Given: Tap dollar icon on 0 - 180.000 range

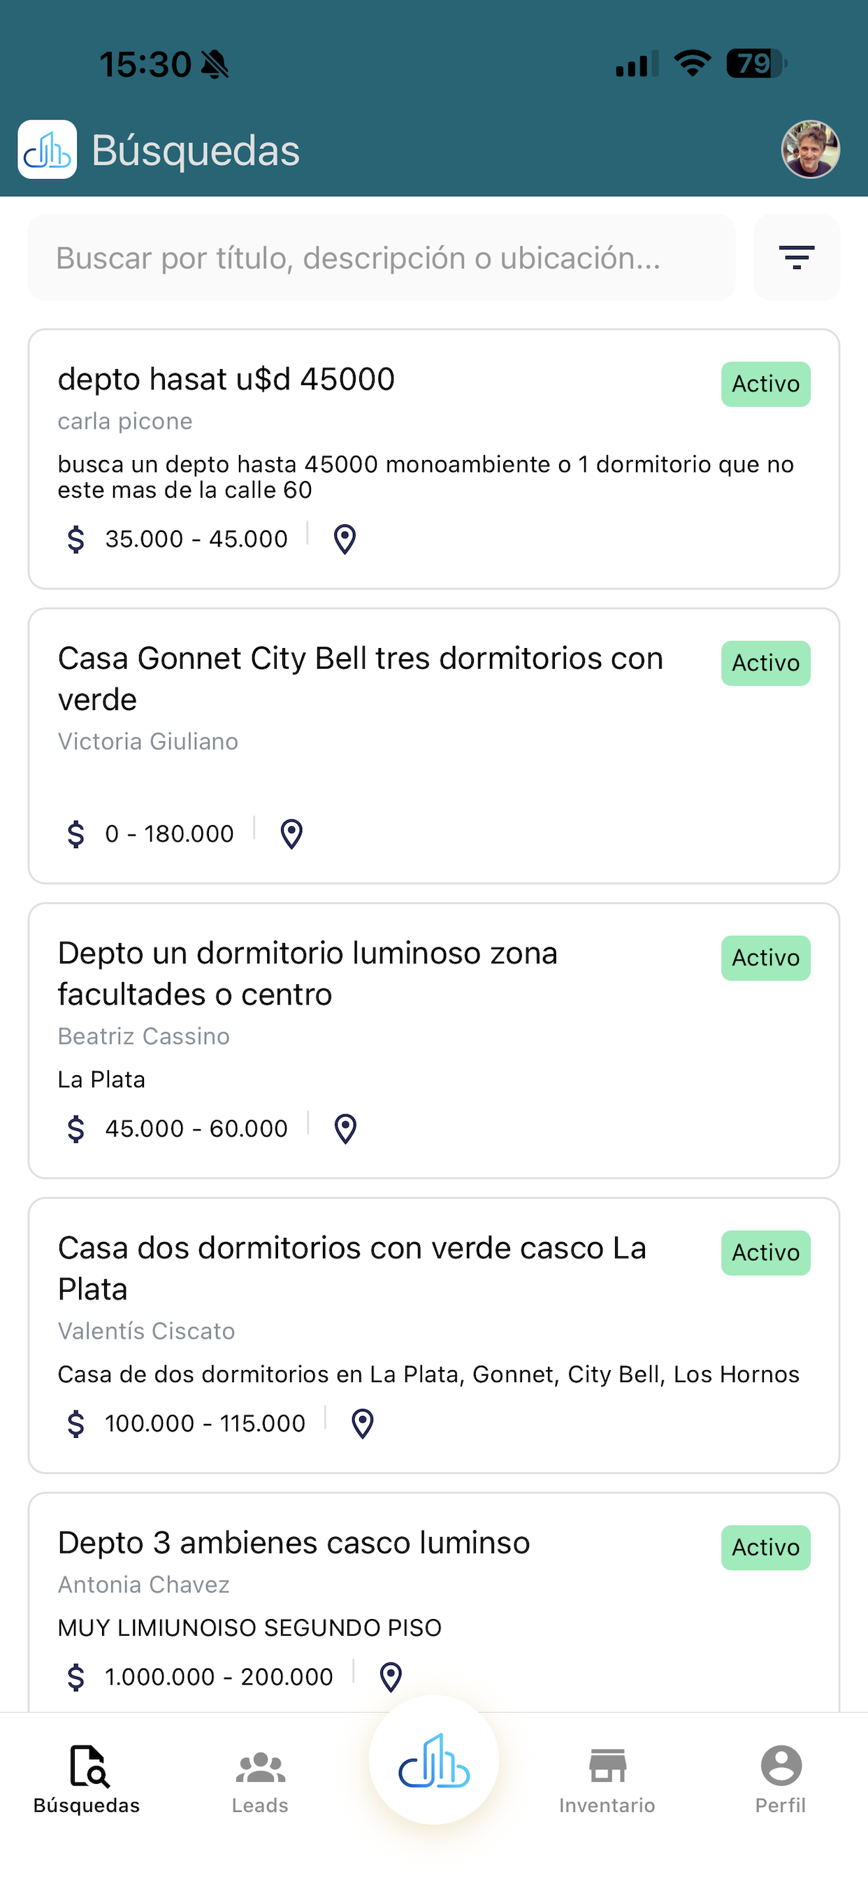Looking at the screenshot, I should click(x=76, y=835).
